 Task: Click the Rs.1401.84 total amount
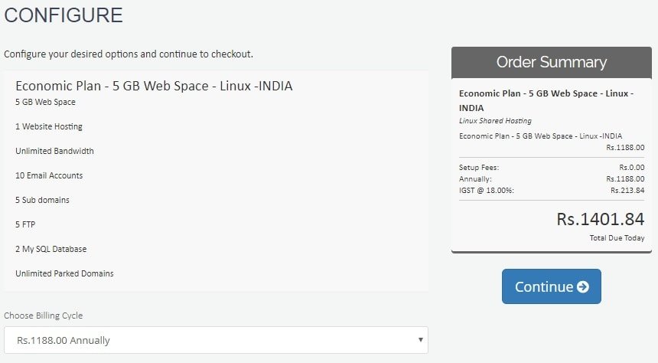coord(600,219)
